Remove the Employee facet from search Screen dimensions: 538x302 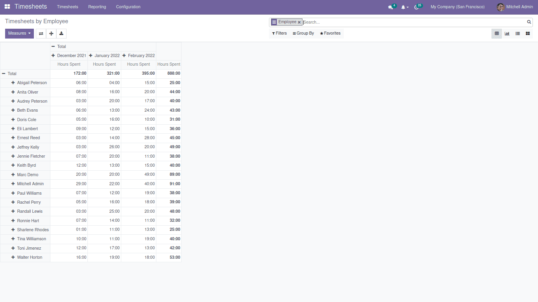(x=299, y=22)
